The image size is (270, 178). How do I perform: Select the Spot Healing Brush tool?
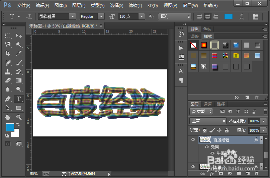tap(8, 63)
